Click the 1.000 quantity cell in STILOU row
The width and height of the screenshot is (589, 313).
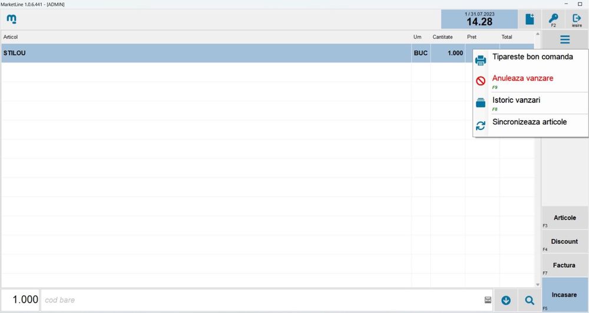click(448, 54)
